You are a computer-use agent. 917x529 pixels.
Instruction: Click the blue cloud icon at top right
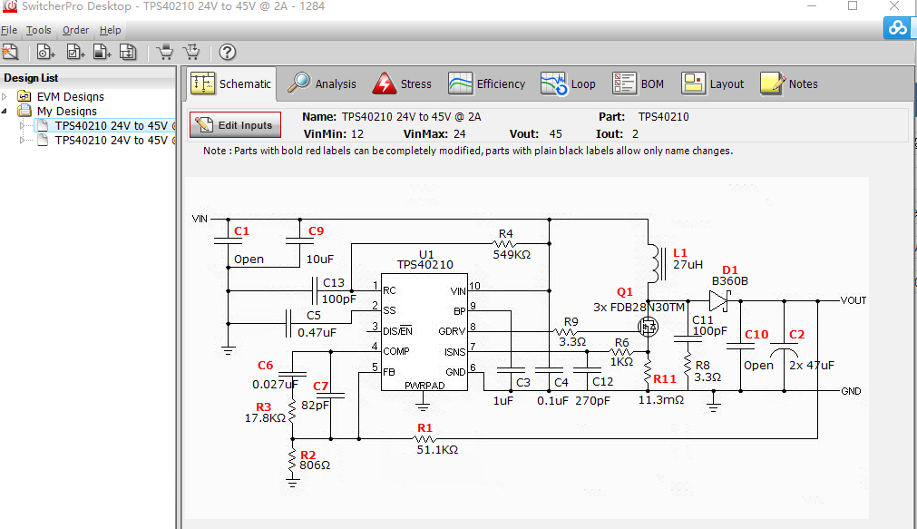[897, 27]
